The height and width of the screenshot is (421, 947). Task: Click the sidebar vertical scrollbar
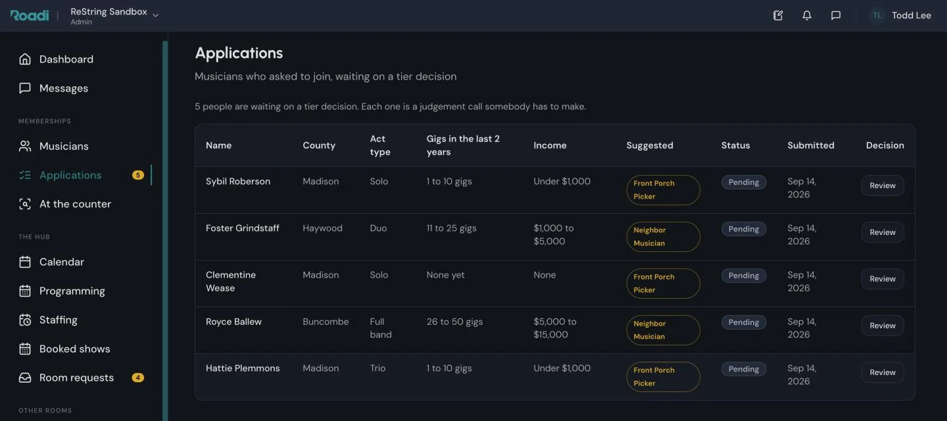165,230
